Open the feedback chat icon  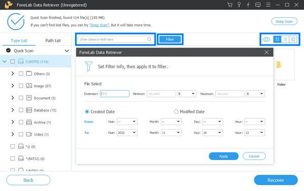coord(258,5)
